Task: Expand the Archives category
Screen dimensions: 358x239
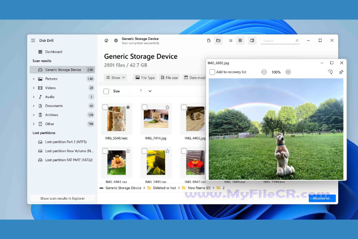Action: click(34, 115)
